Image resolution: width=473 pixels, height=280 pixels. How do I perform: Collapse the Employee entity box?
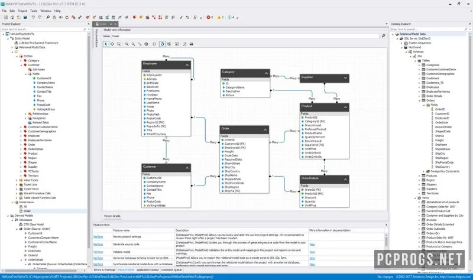(x=187, y=65)
